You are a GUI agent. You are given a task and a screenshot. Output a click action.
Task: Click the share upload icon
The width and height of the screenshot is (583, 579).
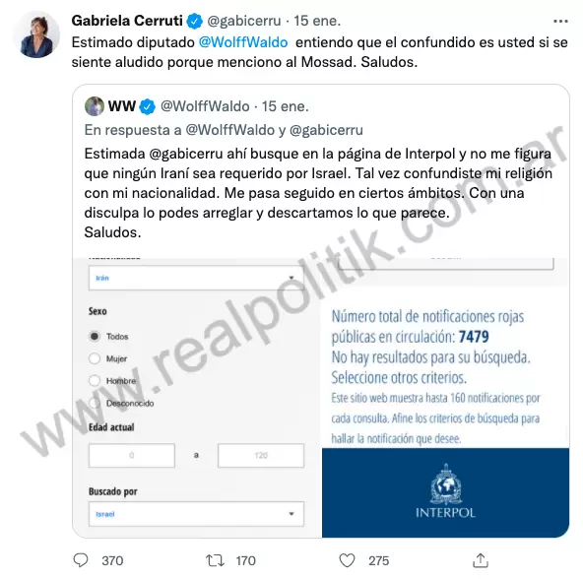pos(481,560)
